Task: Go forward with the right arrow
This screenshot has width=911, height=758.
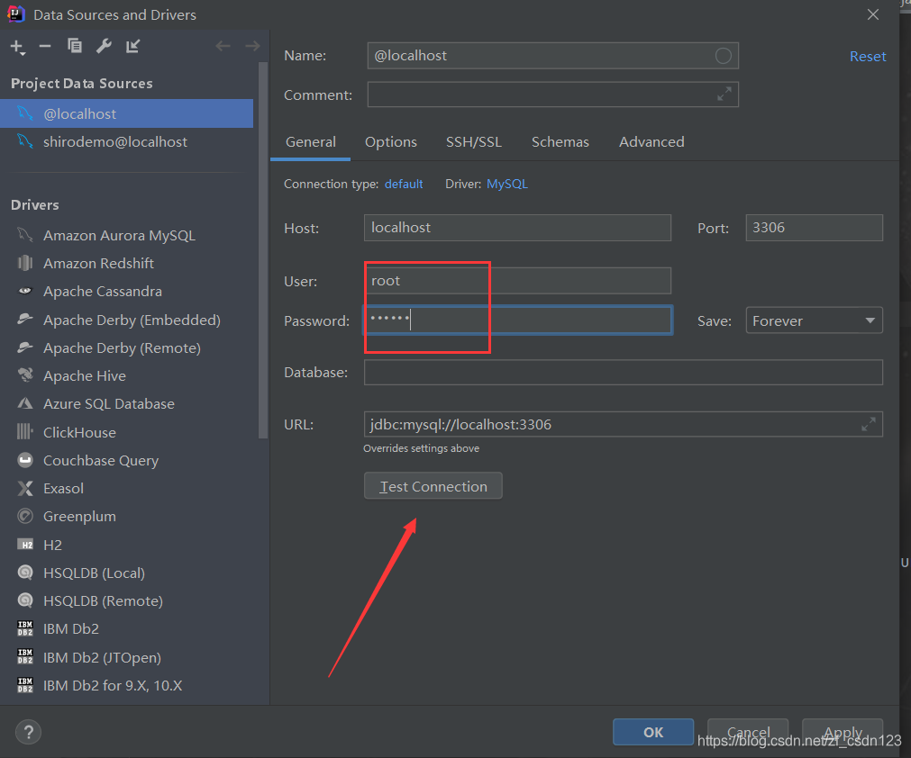Action: 252,46
